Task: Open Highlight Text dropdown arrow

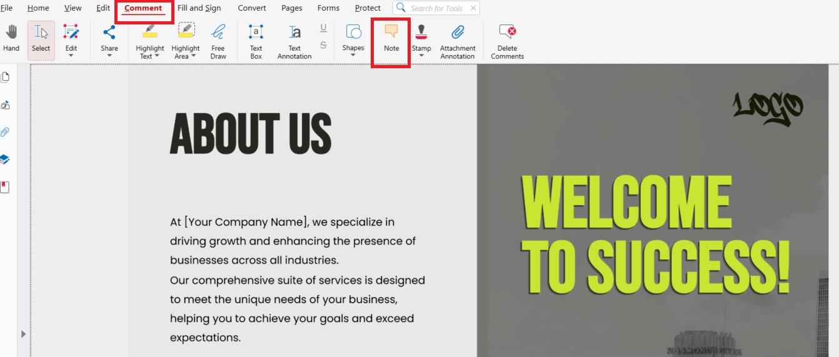Action: point(157,56)
